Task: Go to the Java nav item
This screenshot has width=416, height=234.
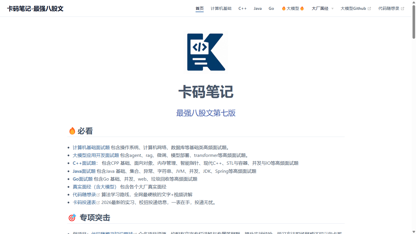Action: click(x=258, y=8)
